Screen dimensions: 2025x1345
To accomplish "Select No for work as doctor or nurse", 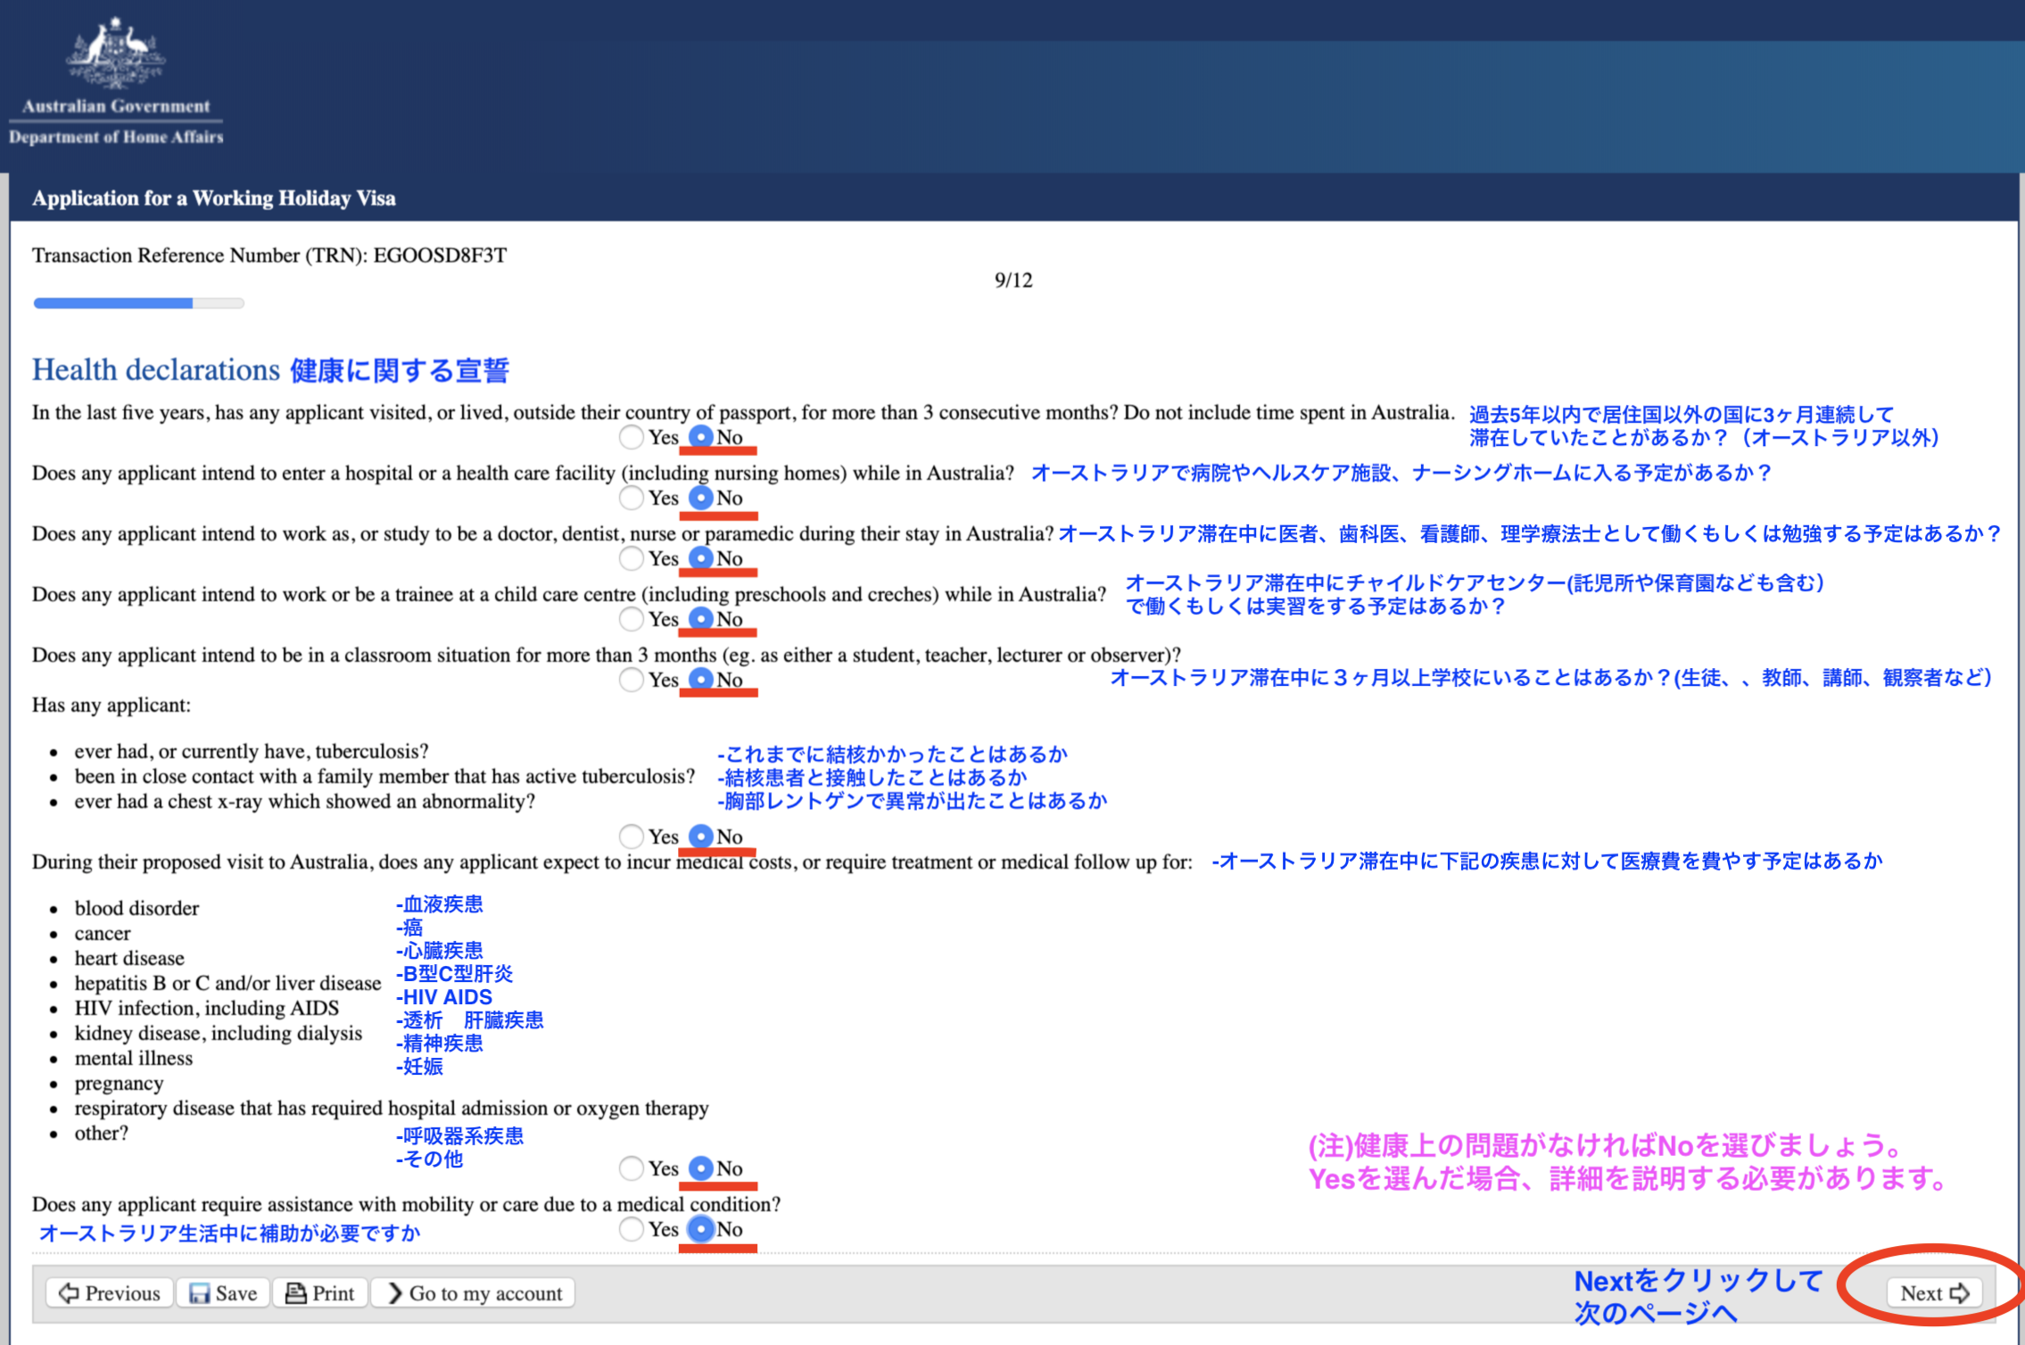I will [702, 558].
